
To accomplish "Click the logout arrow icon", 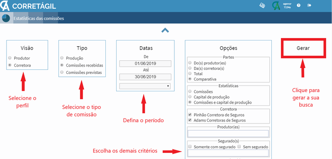I will tap(309, 5).
